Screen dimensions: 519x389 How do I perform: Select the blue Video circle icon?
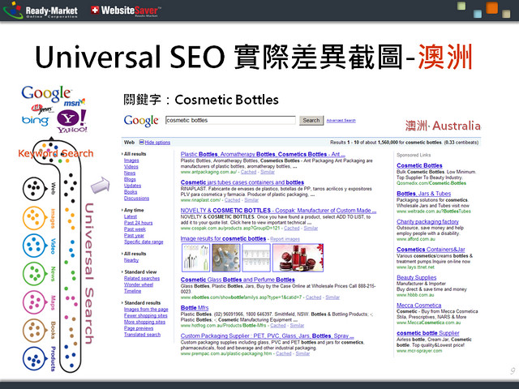point(34,246)
